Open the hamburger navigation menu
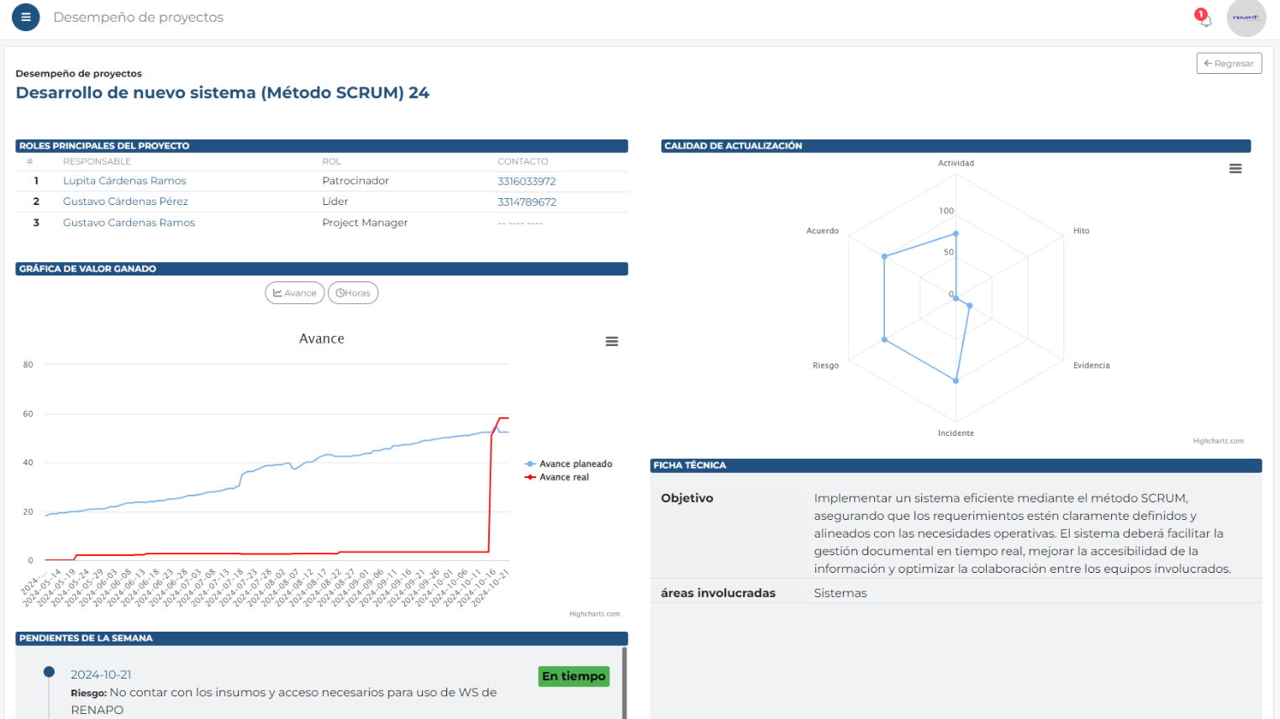The height and width of the screenshot is (719, 1280). (26, 17)
